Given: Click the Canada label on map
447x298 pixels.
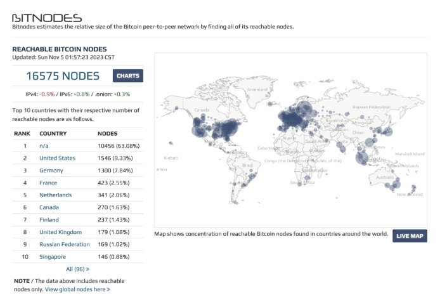Looking at the screenshot, I should (x=202, y=110).
